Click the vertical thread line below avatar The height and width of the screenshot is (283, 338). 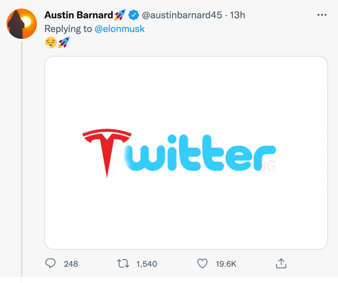coord(22,156)
